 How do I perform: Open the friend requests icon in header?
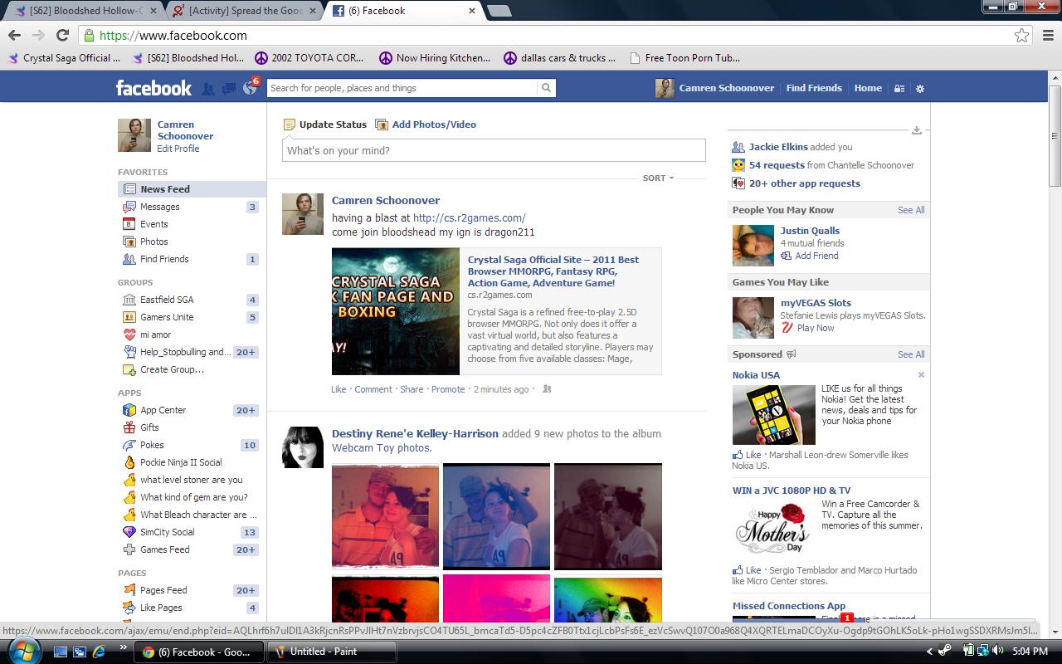click(x=208, y=88)
